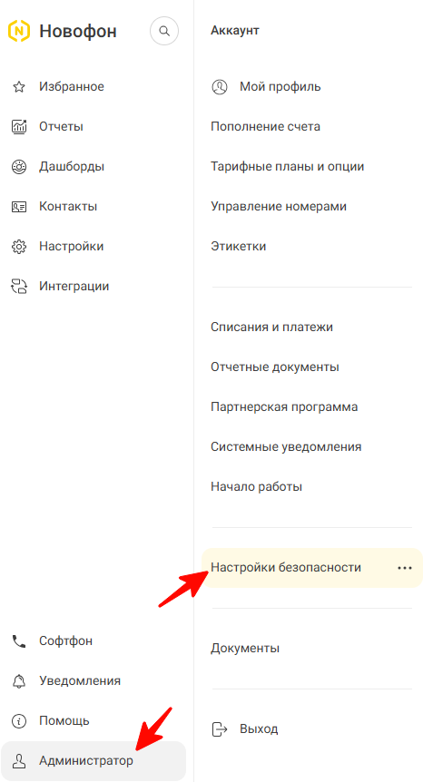The width and height of the screenshot is (423, 782).
Task: Click the Избранное star icon
Action: (19, 87)
